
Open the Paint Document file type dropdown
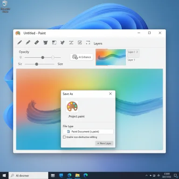point(88,131)
